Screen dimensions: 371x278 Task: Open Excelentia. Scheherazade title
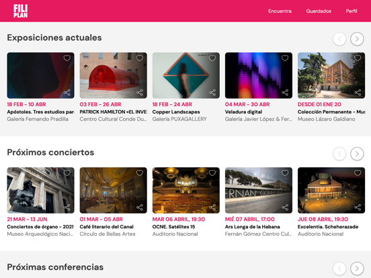click(328, 227)
